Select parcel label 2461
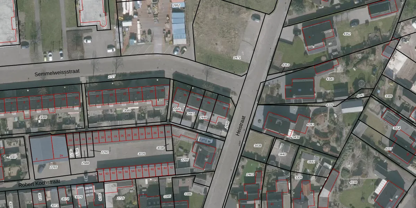The width and height of the screenshot is (416, 208). (250, 174)
